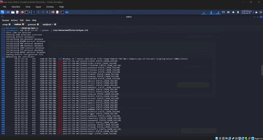Switch to workspace 4

coord(47,12)
